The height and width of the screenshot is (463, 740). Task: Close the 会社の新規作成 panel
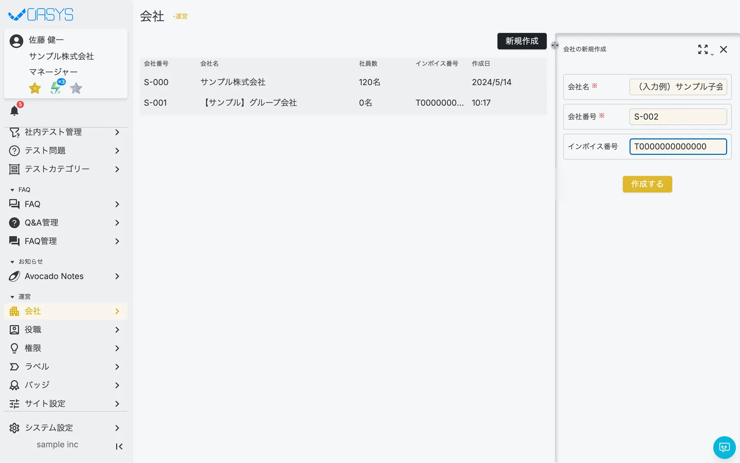[x=724, y=49]
